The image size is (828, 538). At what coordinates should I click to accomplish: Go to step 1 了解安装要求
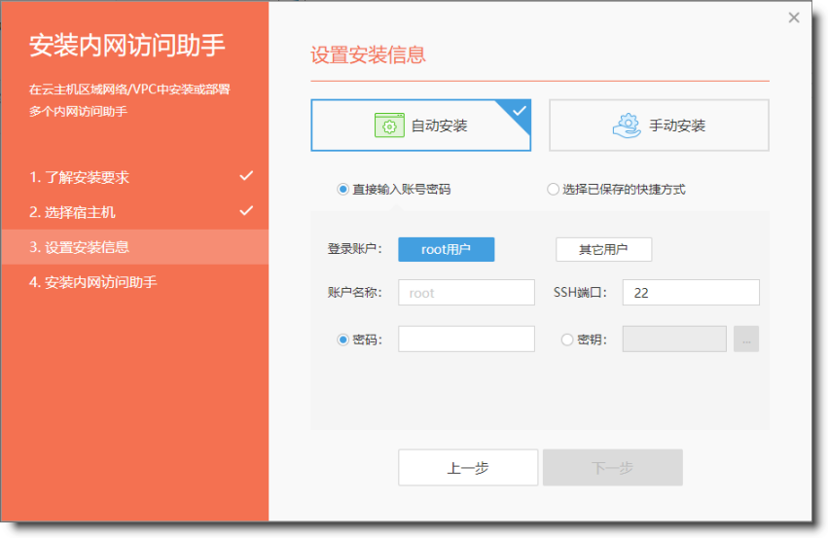point(80,177)
